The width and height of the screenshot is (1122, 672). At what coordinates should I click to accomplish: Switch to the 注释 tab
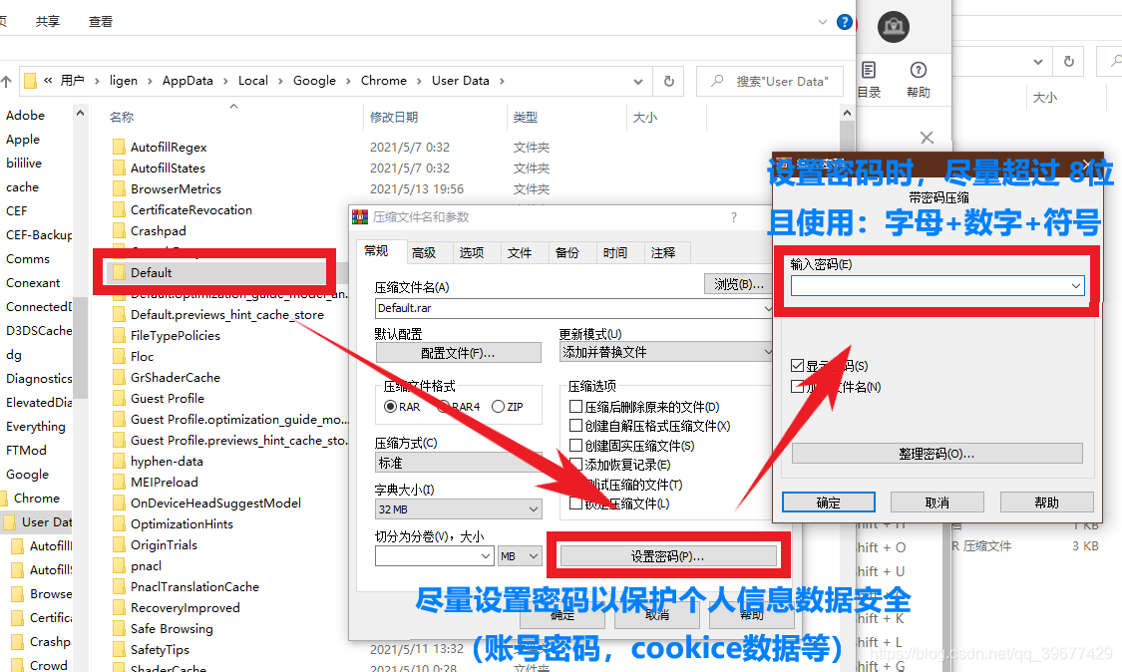(663, 252)
